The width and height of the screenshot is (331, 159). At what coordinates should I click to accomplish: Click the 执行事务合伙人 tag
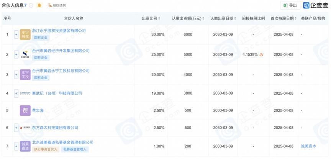point(46,149)
